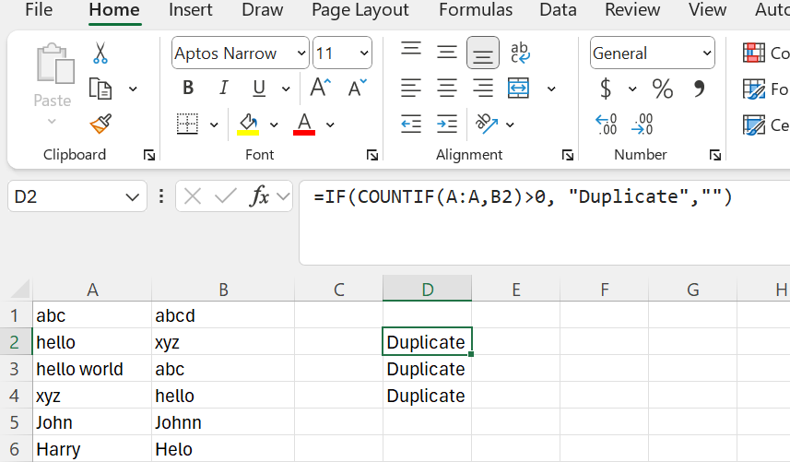The width and height of the screenshot is (790, 462).
Task: Click the Copy icon
Action: (100, 89)
